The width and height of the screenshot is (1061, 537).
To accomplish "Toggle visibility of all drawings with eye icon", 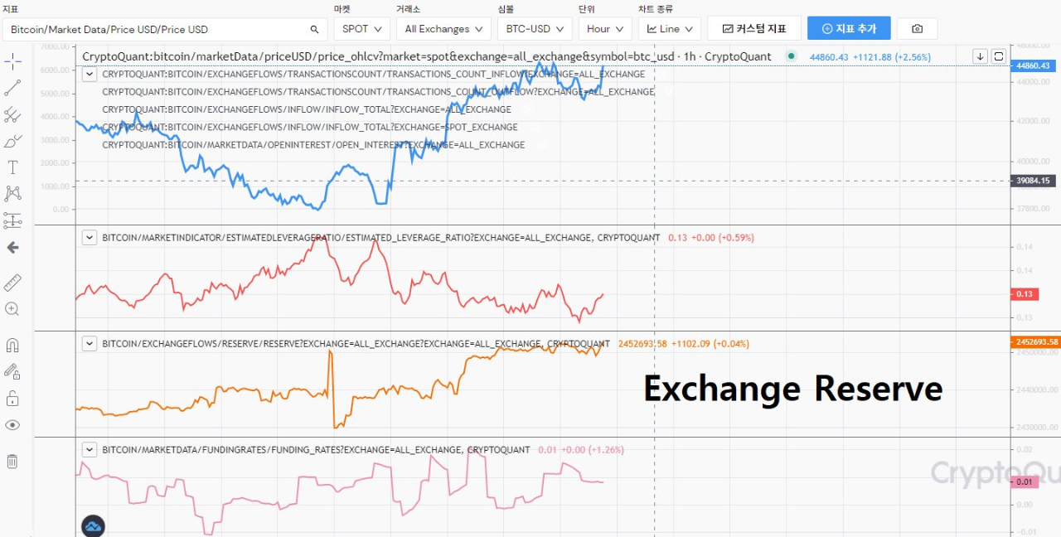I will pos(12,424).
